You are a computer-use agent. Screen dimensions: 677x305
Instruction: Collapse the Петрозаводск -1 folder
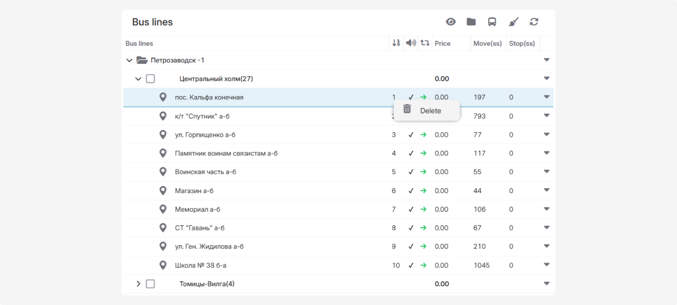(129, 60)
